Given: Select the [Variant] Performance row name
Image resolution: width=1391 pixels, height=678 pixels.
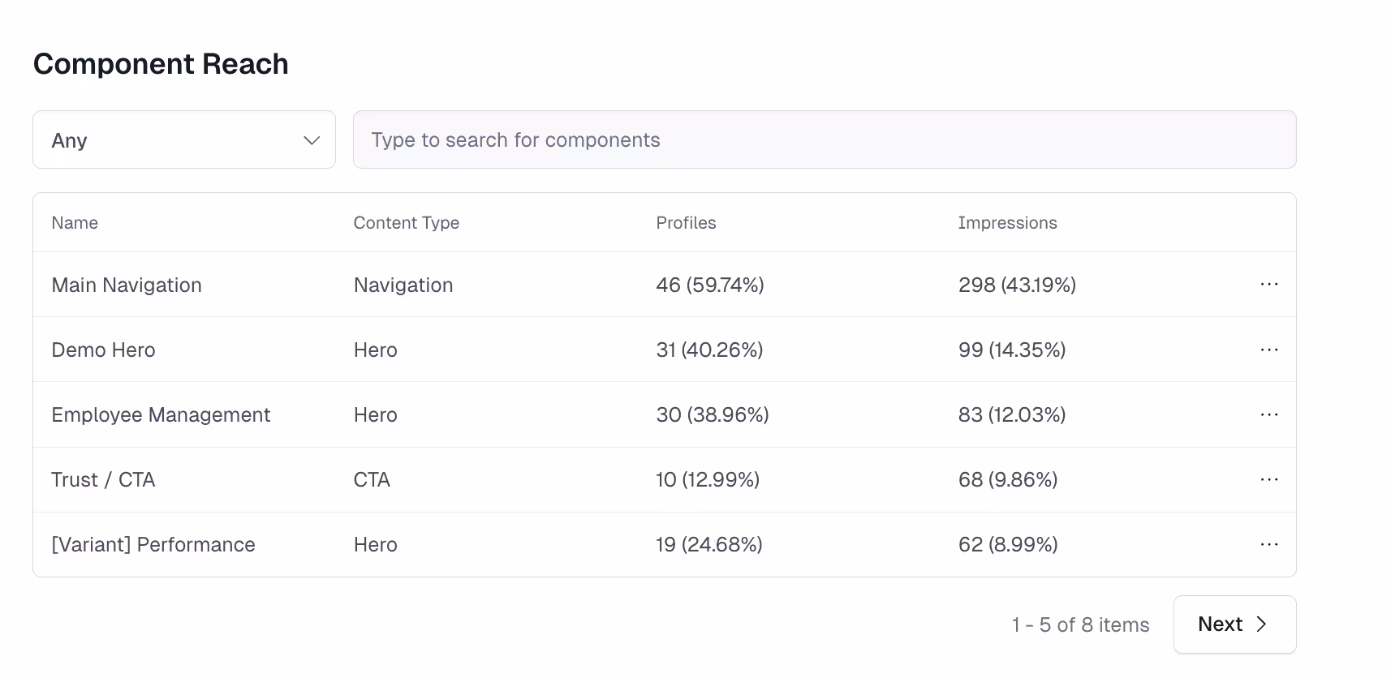Looking at the screenshot, I should pyautogui.click(x=153, y=544).
